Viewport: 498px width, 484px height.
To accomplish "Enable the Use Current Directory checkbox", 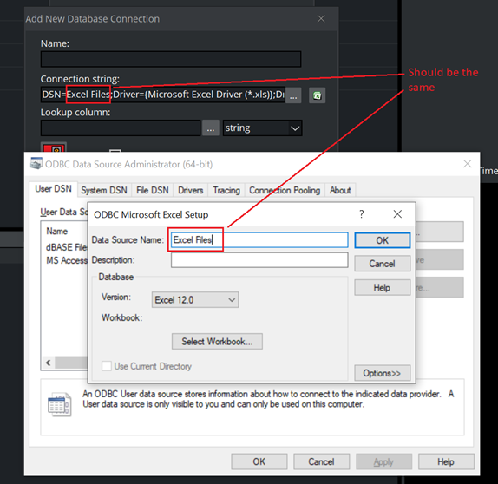I will [107, 366].
